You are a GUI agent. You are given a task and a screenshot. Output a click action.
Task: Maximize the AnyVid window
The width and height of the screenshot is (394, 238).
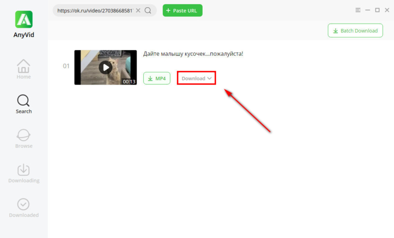point(377,10)
